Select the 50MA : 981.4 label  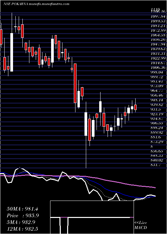point(22,209)
